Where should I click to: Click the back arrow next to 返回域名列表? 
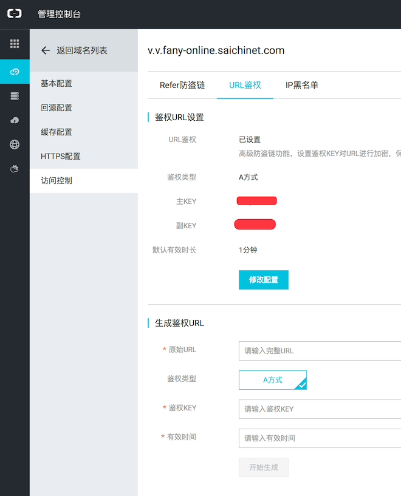[46, 50]
